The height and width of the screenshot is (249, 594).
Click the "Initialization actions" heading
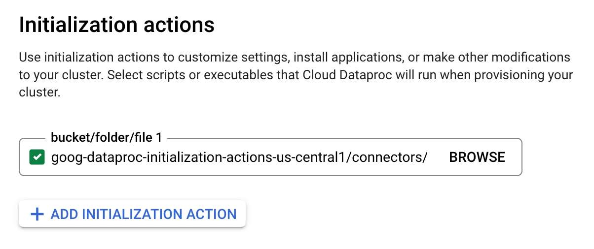pos(116,25)
